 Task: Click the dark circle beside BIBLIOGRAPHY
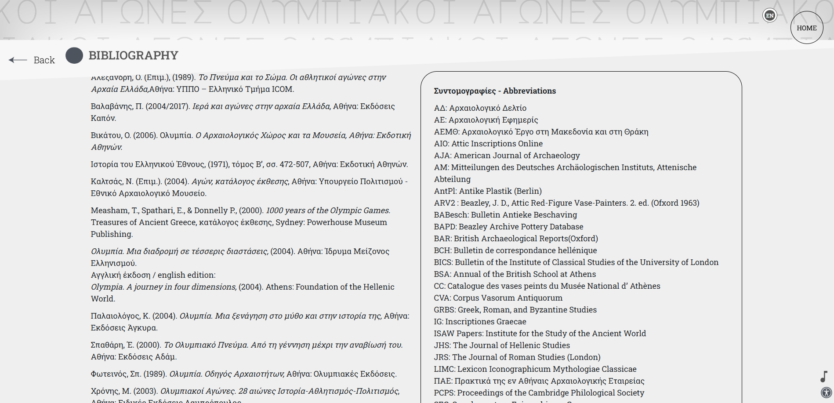[74, 55]
